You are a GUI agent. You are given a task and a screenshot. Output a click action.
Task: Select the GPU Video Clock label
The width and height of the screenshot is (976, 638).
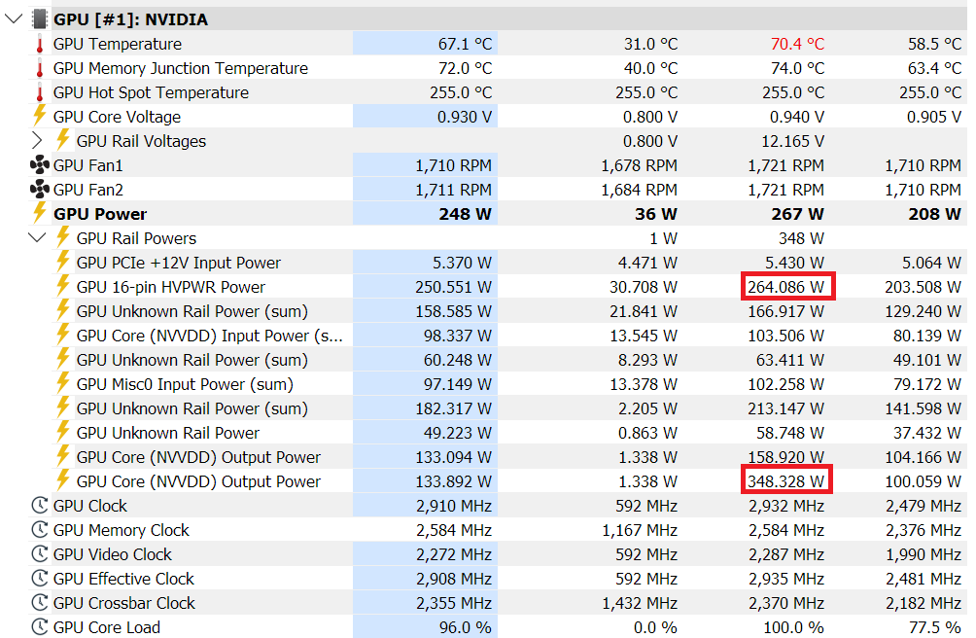113,554
